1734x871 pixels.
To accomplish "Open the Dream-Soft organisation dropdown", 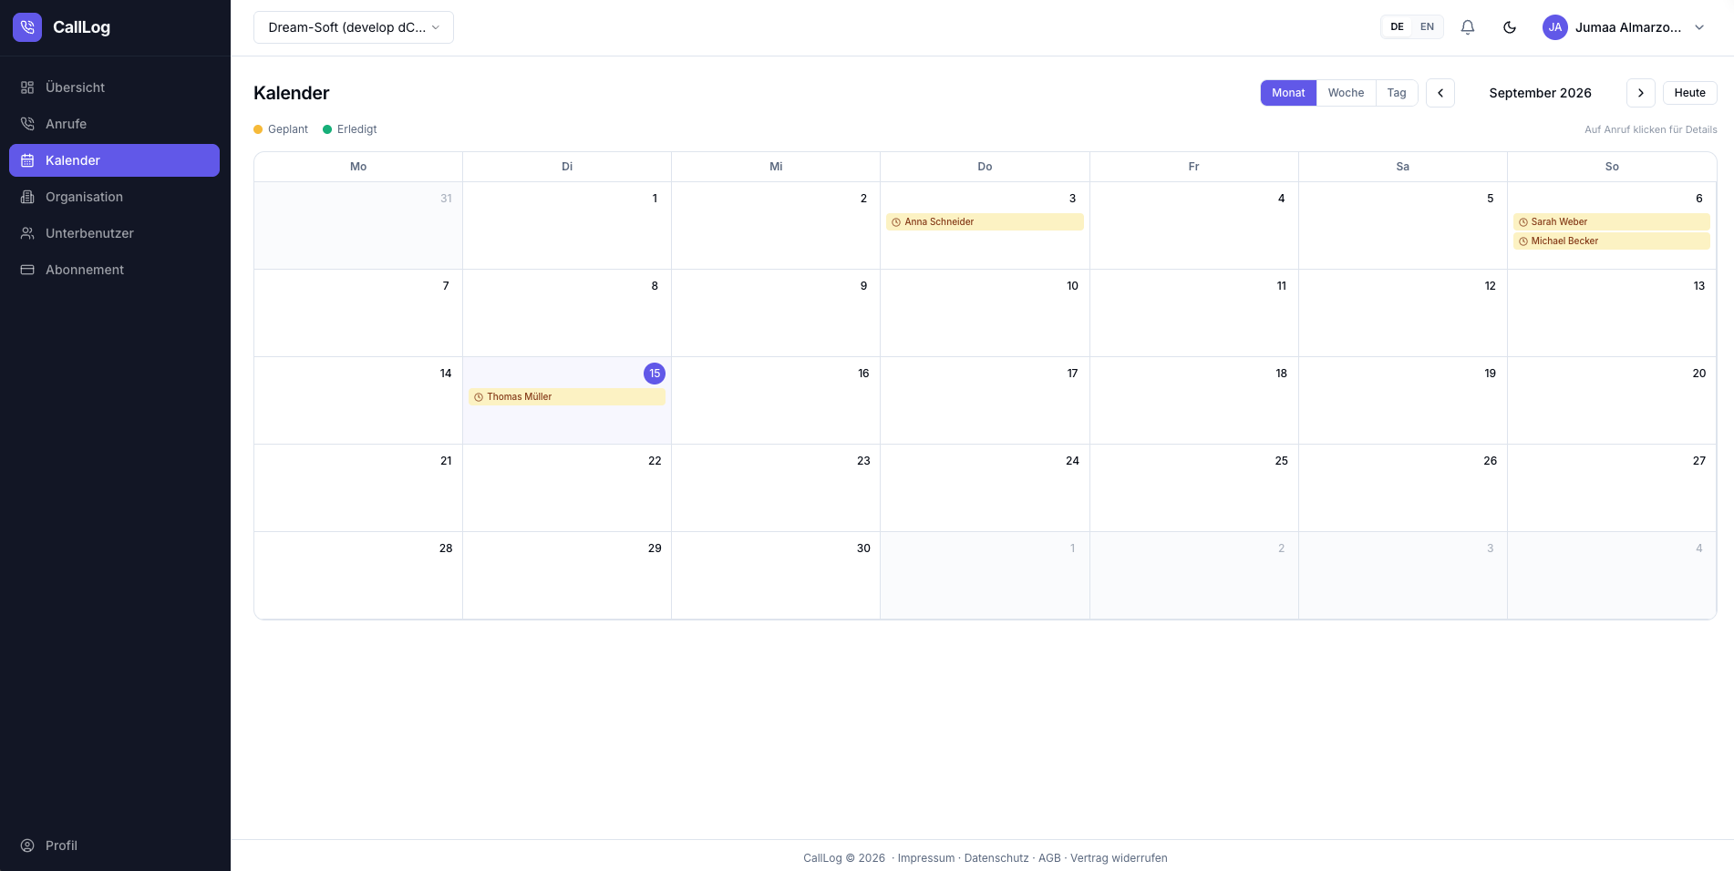I will pyautogui.click(x=354, y=27).
